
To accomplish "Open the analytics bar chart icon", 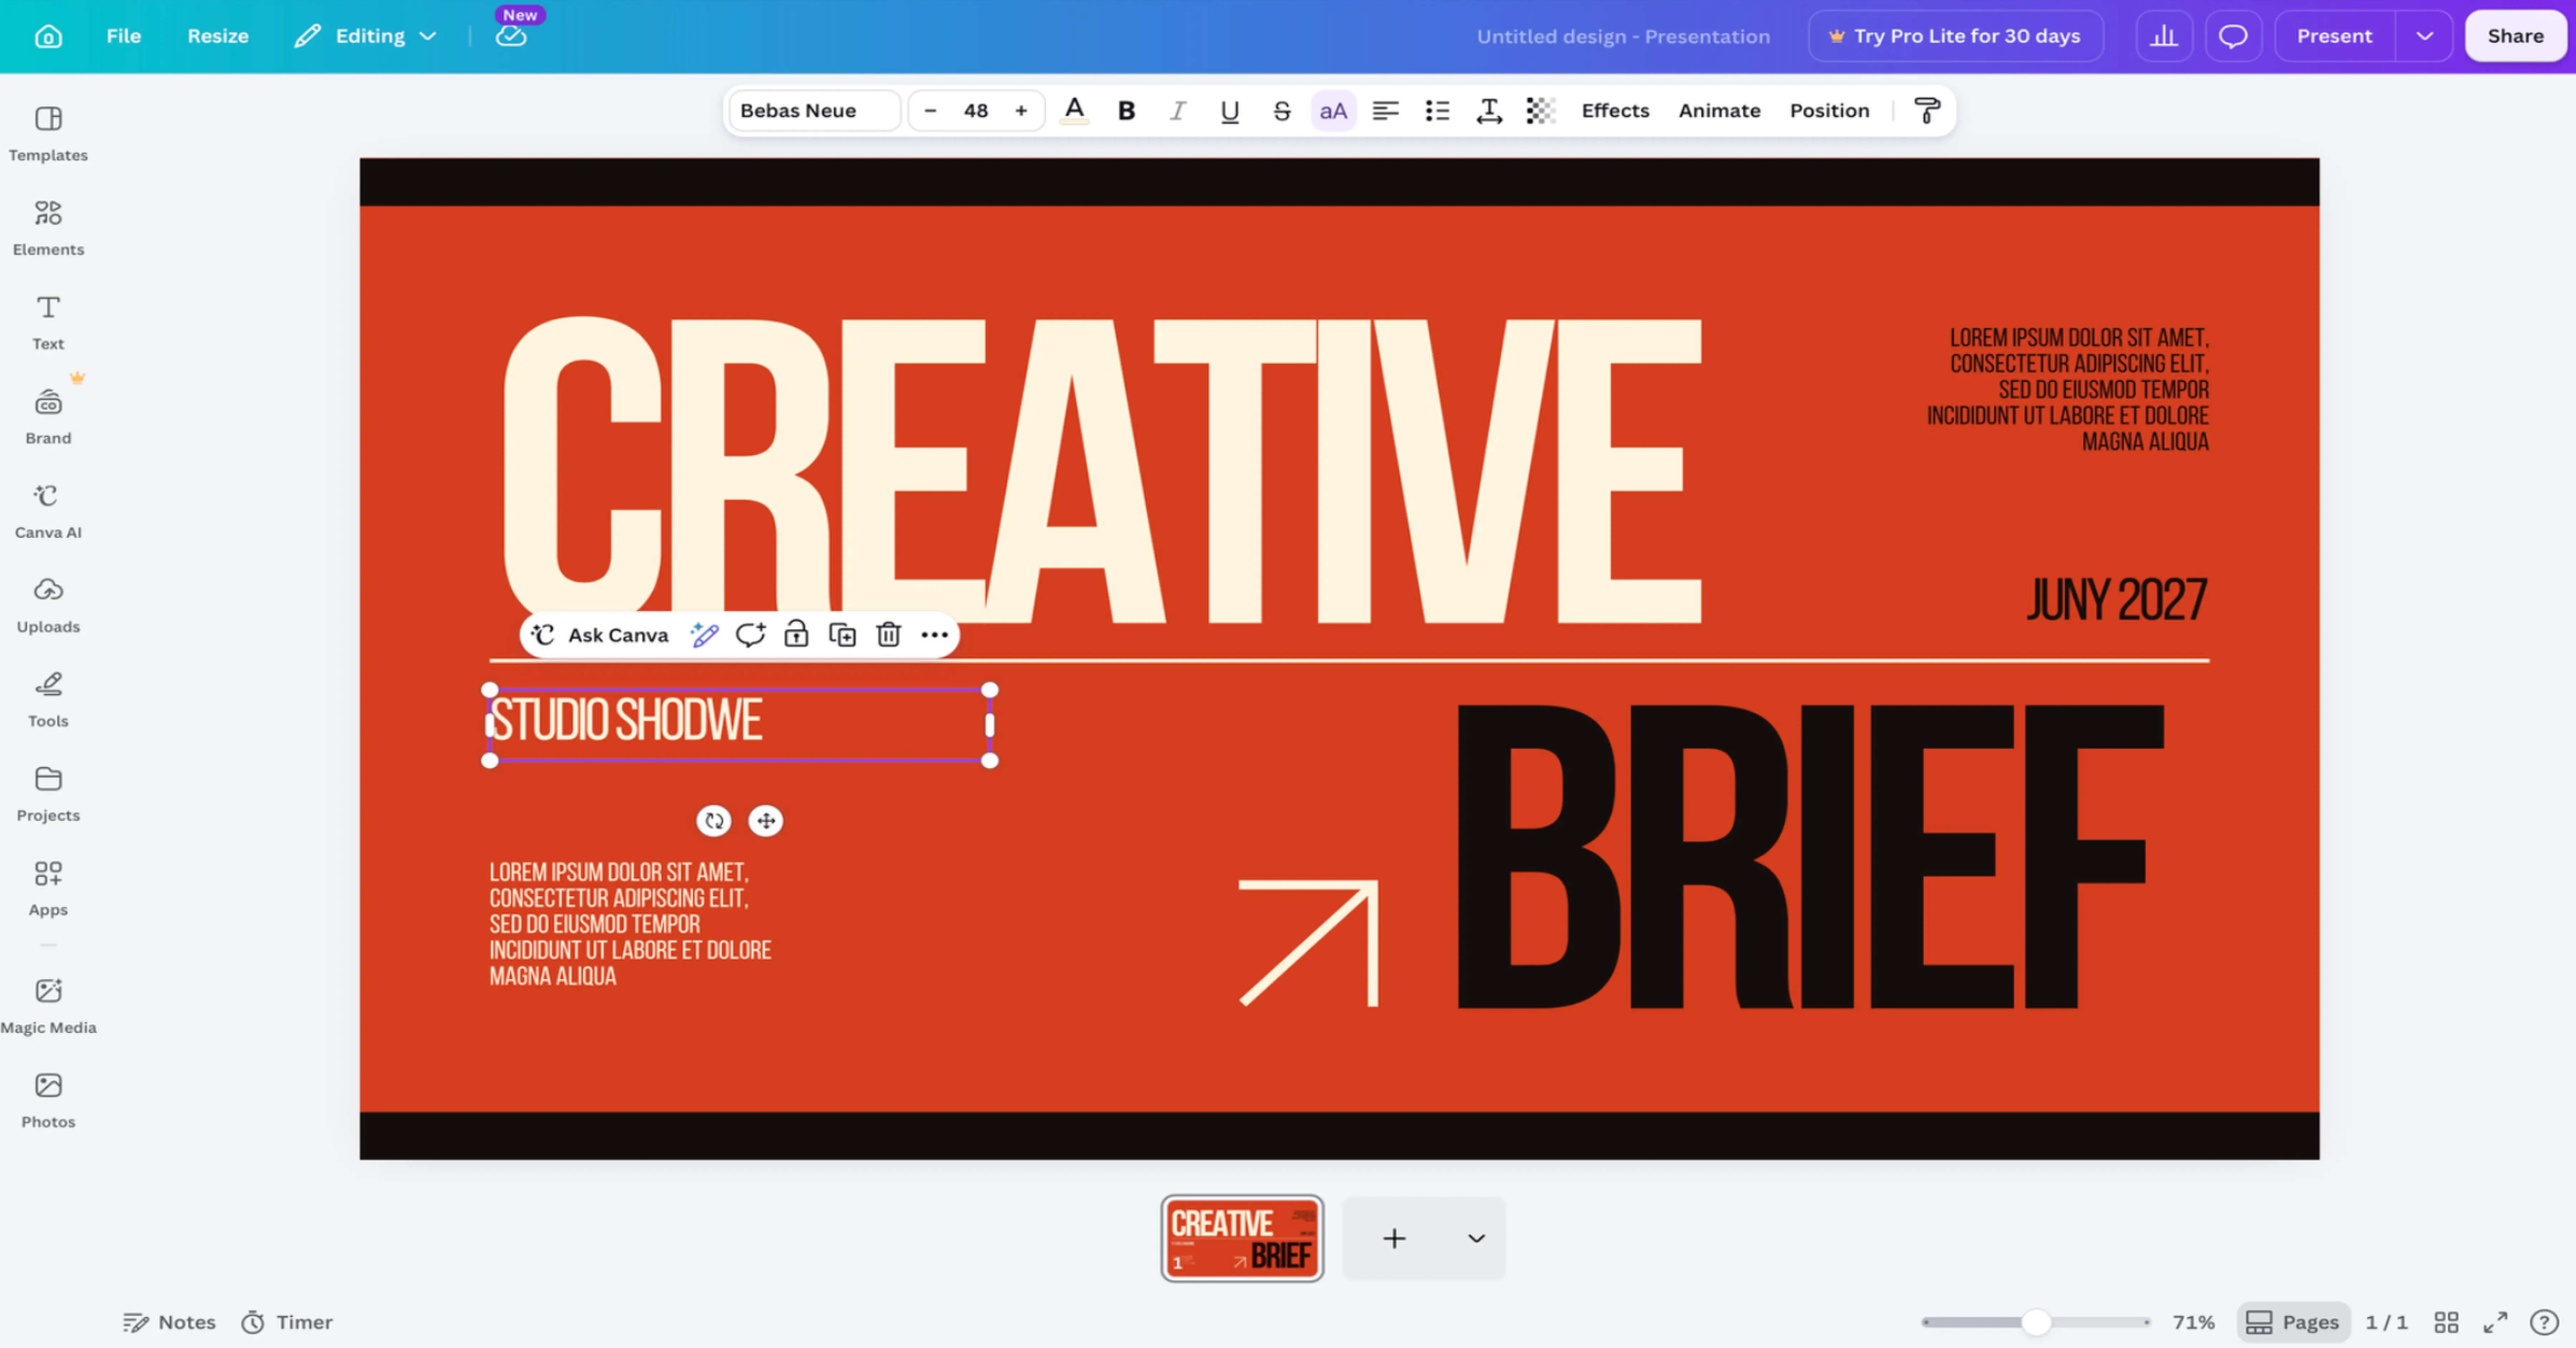I will coord(2164,36).
